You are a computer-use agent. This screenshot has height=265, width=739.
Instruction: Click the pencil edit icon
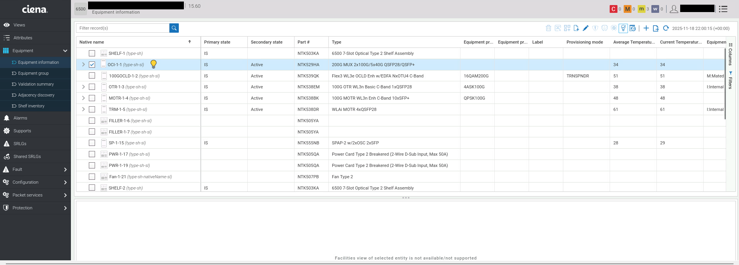click(586, 28)
